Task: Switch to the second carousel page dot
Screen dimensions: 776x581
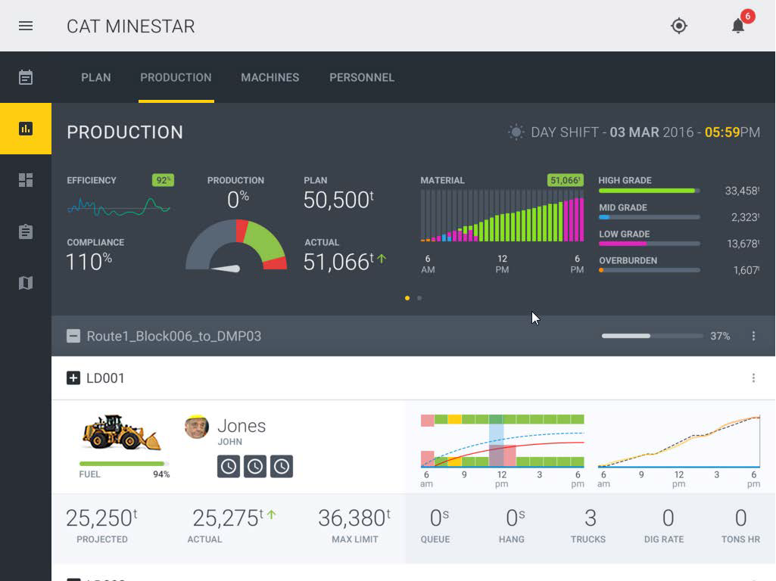Action: coord(419,298)
